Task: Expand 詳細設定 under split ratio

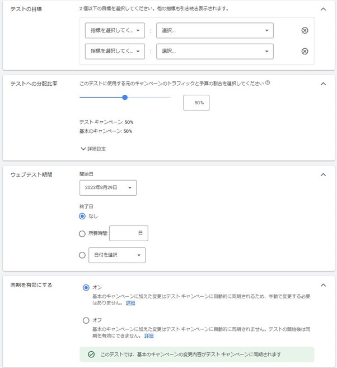Action: (x=93, y=149)
